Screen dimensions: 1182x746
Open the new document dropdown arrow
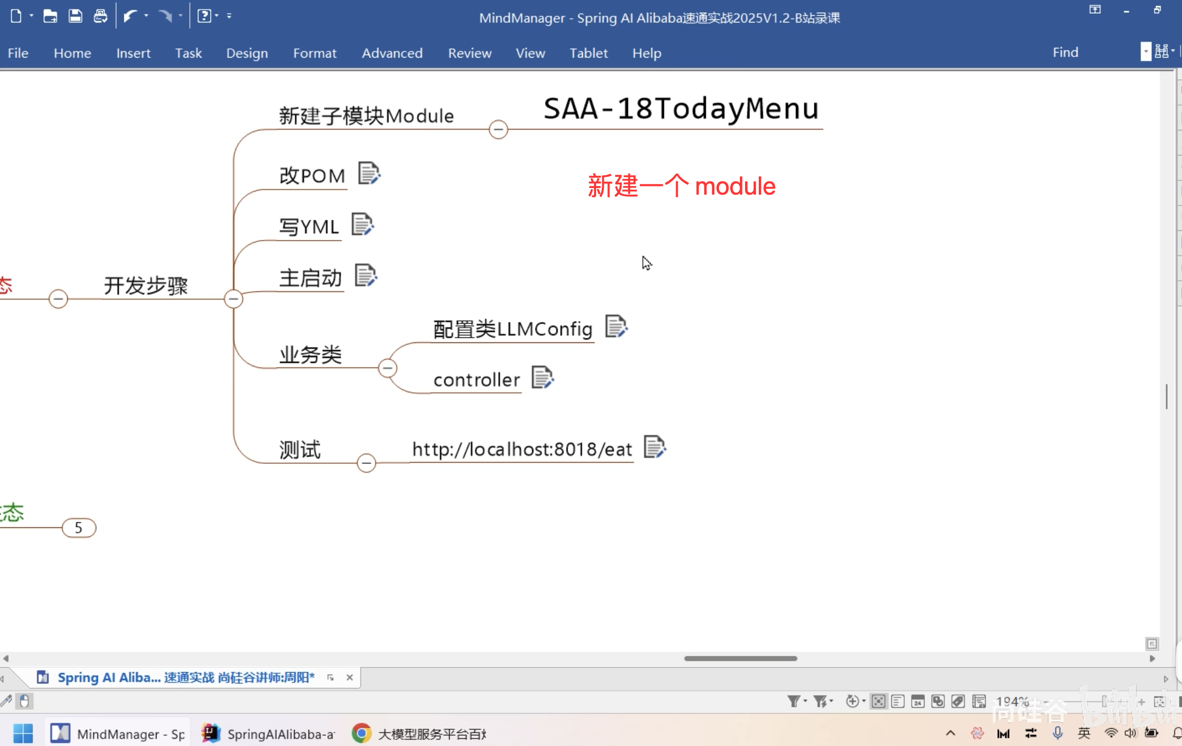[32, 16]
